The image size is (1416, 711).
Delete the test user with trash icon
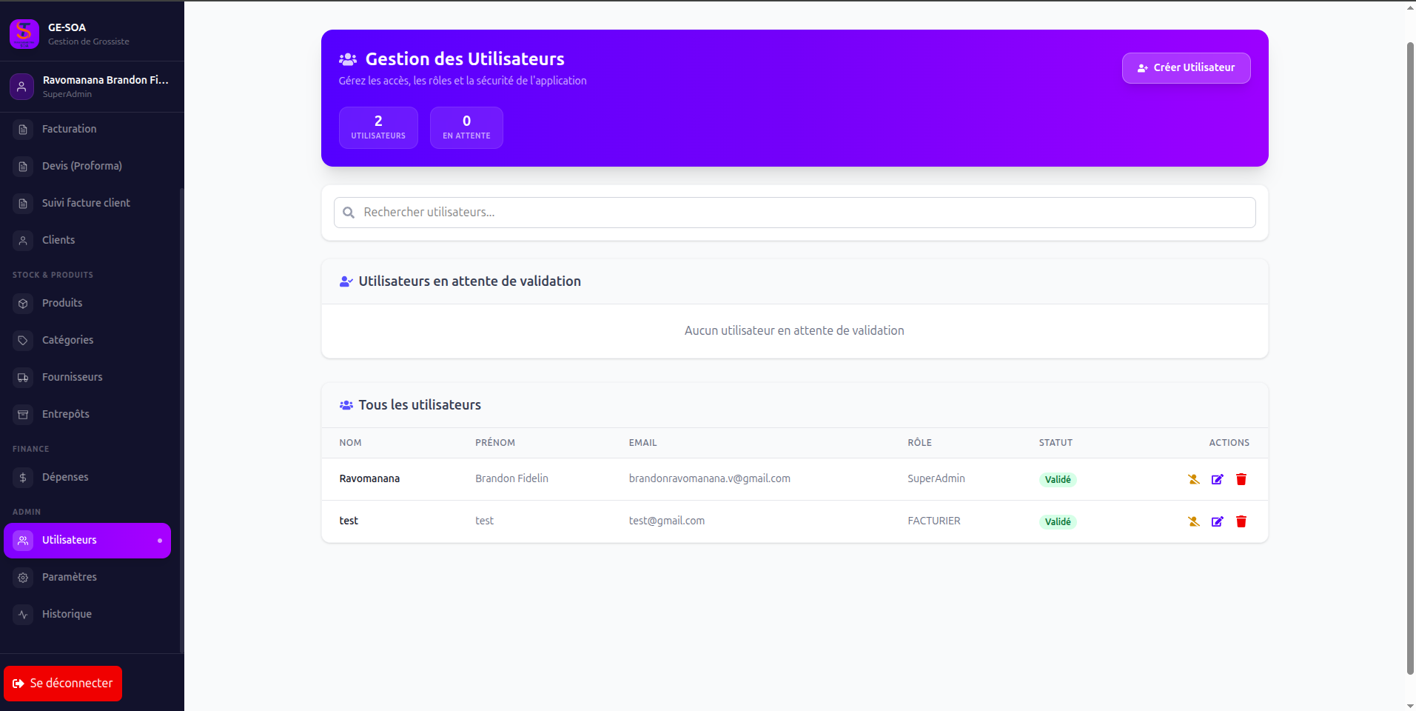(1241, 521)
